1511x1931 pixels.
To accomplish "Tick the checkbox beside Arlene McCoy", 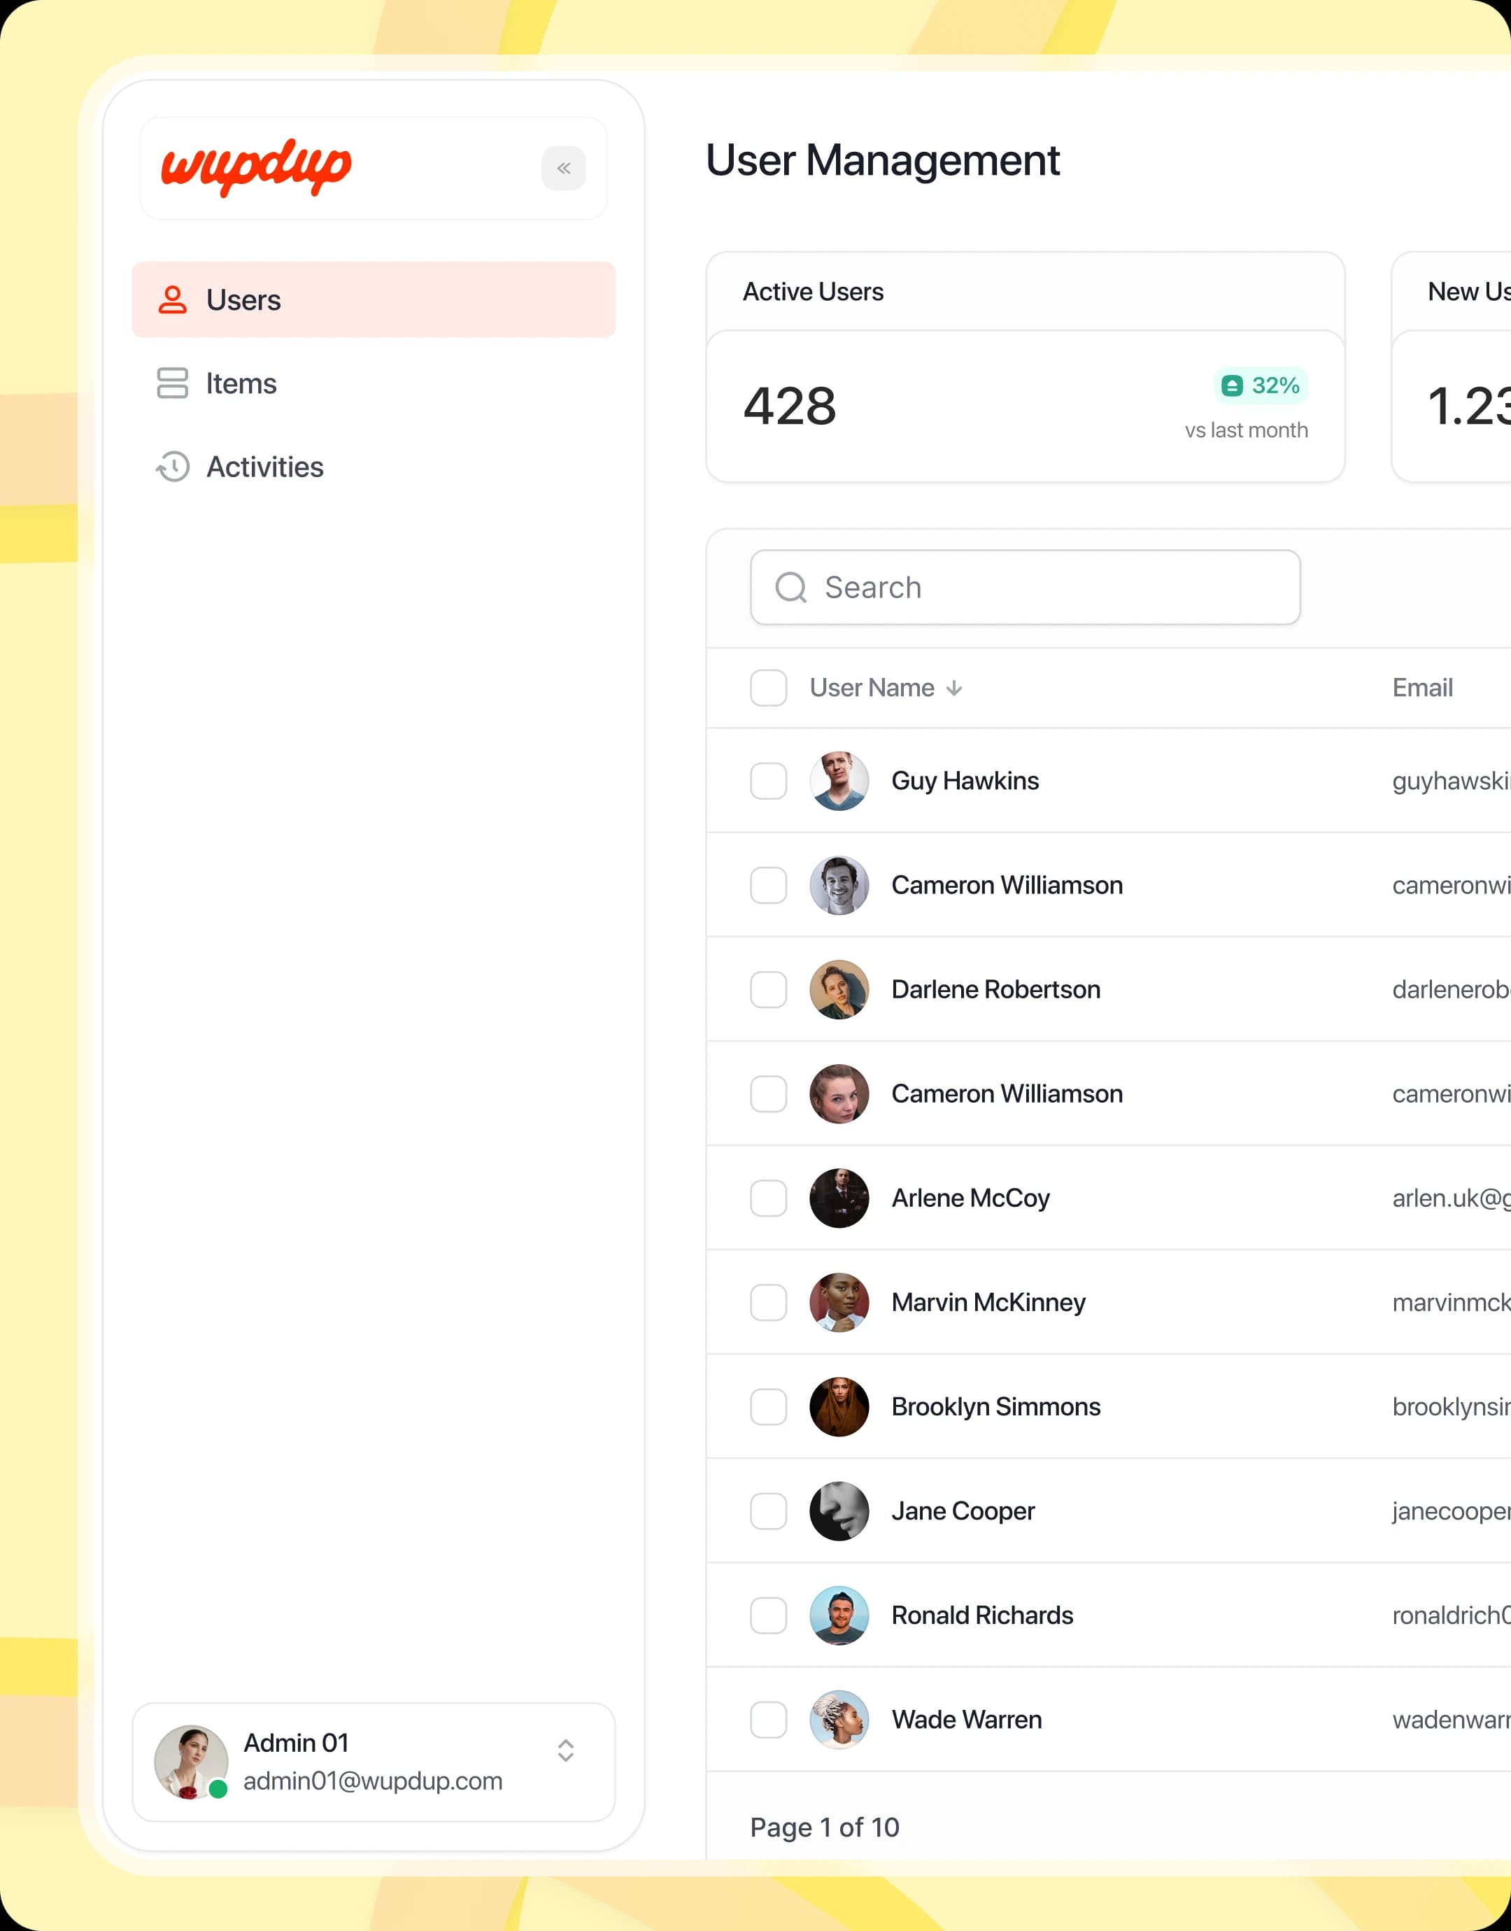I will coord(768,1198).
